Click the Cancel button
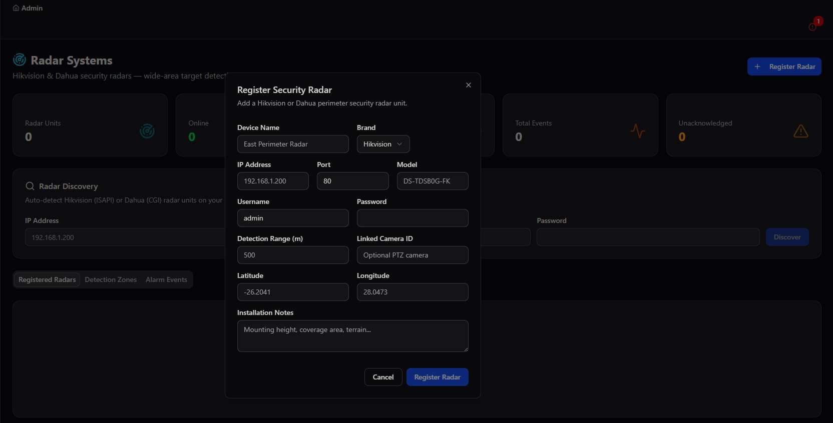Image resolution: width=833 pixels, height=423 pixels. point(383,377)
